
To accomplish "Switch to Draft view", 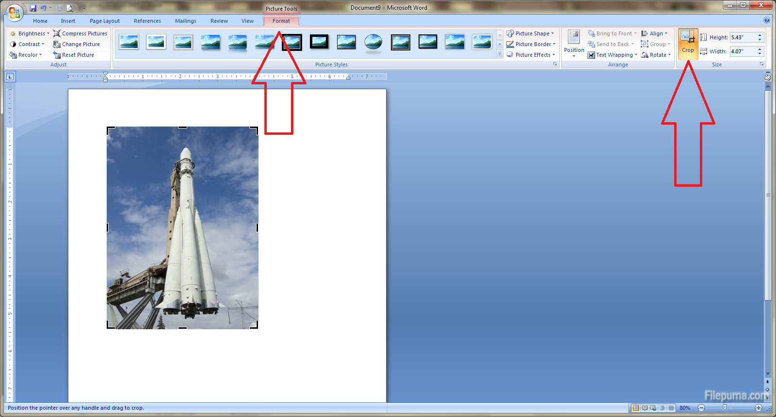I will pyautogui.click(x=671, y=408).
